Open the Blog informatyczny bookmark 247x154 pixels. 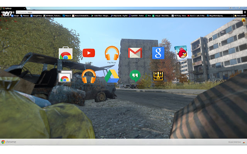point(215,16)
